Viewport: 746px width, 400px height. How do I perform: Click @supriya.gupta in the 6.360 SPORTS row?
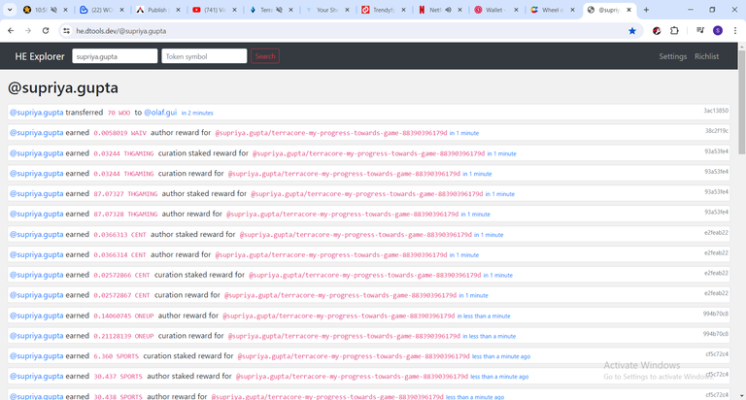(x=37, y=355)
